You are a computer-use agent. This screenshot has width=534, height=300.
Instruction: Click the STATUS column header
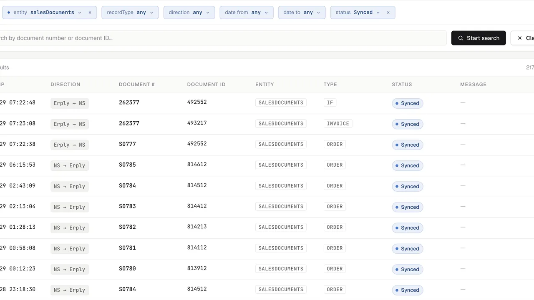[402, 85]
